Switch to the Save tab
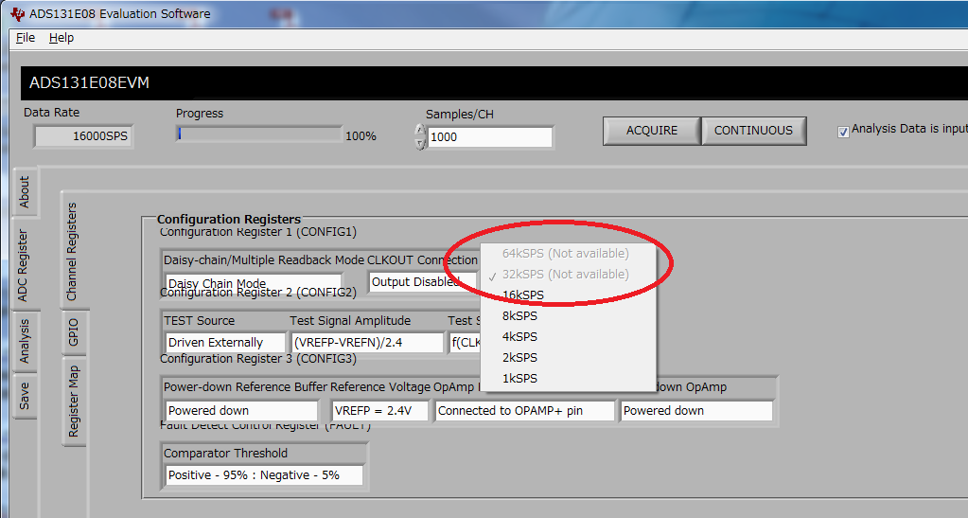This screenshot has height=518, width=968. 25,396
